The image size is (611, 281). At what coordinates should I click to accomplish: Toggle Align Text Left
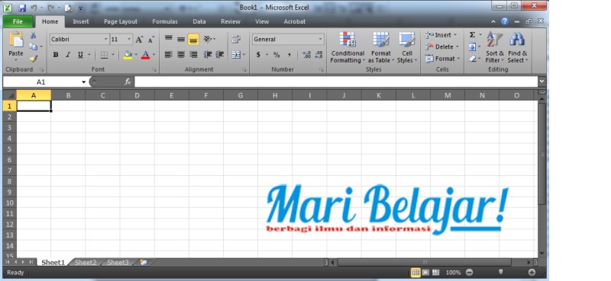[168, 55]
